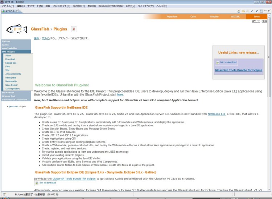Click the GlassFish fish logo
This screenshot has width=272, height=199.
click(17, 29)
